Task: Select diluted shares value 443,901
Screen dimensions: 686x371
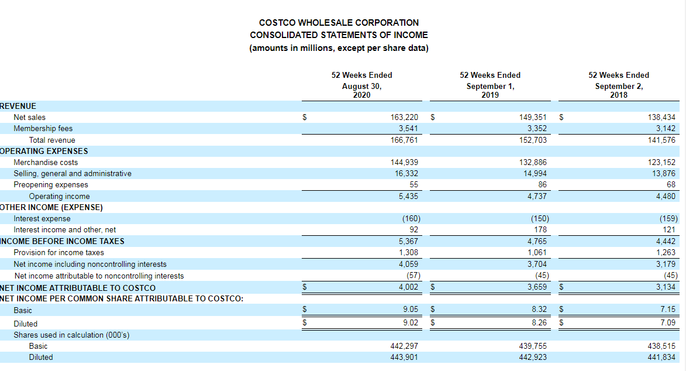Action: point(404,358)
